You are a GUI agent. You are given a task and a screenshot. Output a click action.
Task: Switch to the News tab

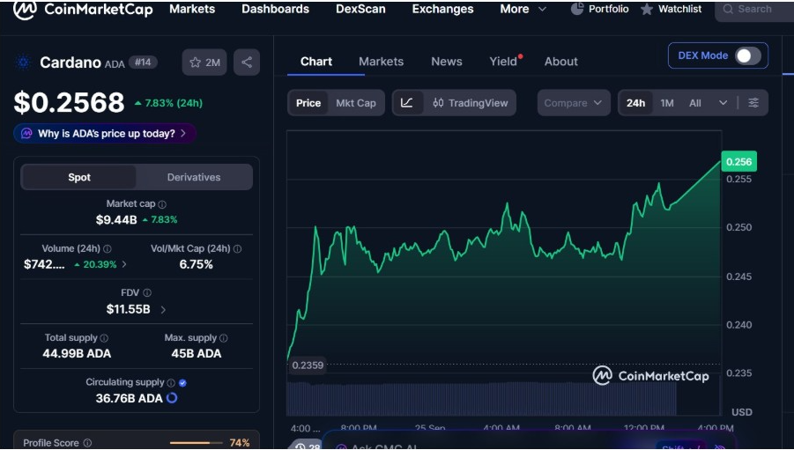[446, 62]
